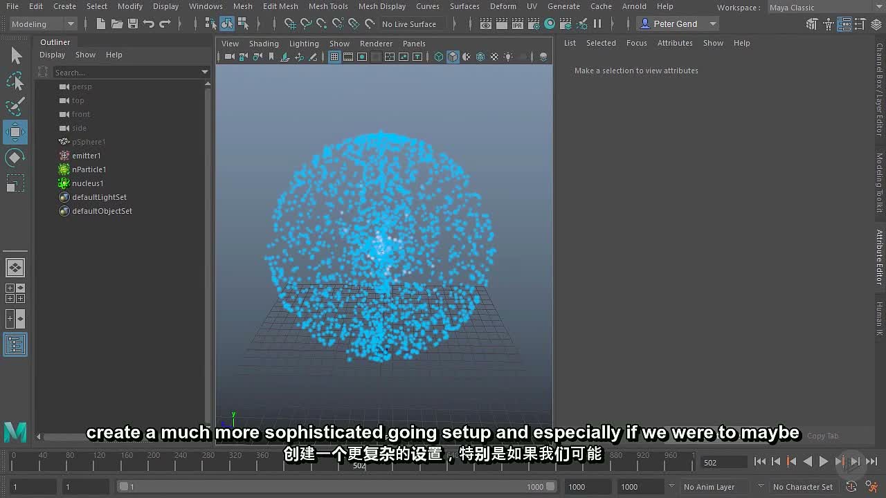Select defaultLightSet in the Outliner
The width and height of the screenshot is (886, 498).
click(x=100, y=197)
